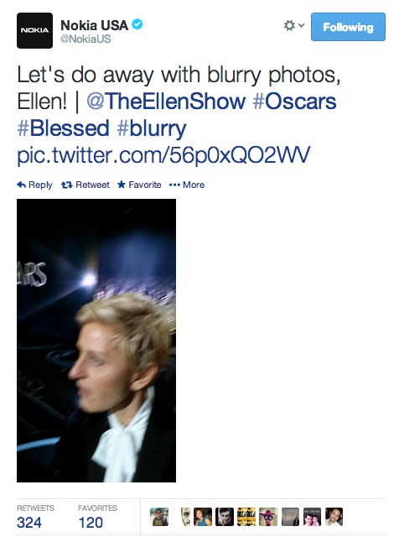View the 324 retweets count

point(29,522)
